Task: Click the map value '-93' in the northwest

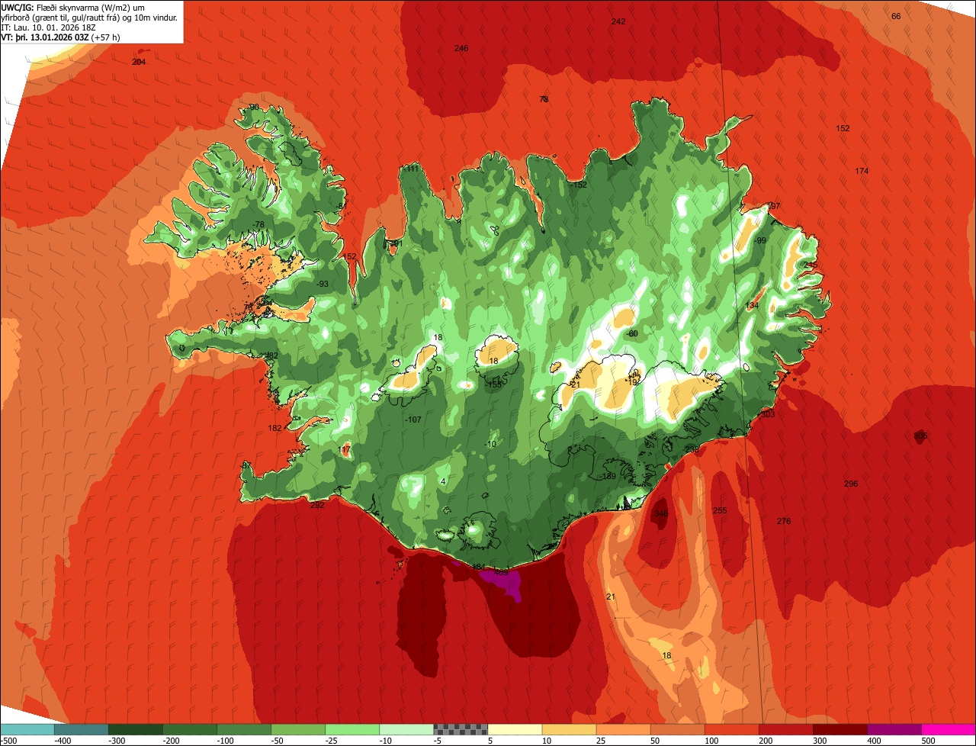Action: click(323, 284)
